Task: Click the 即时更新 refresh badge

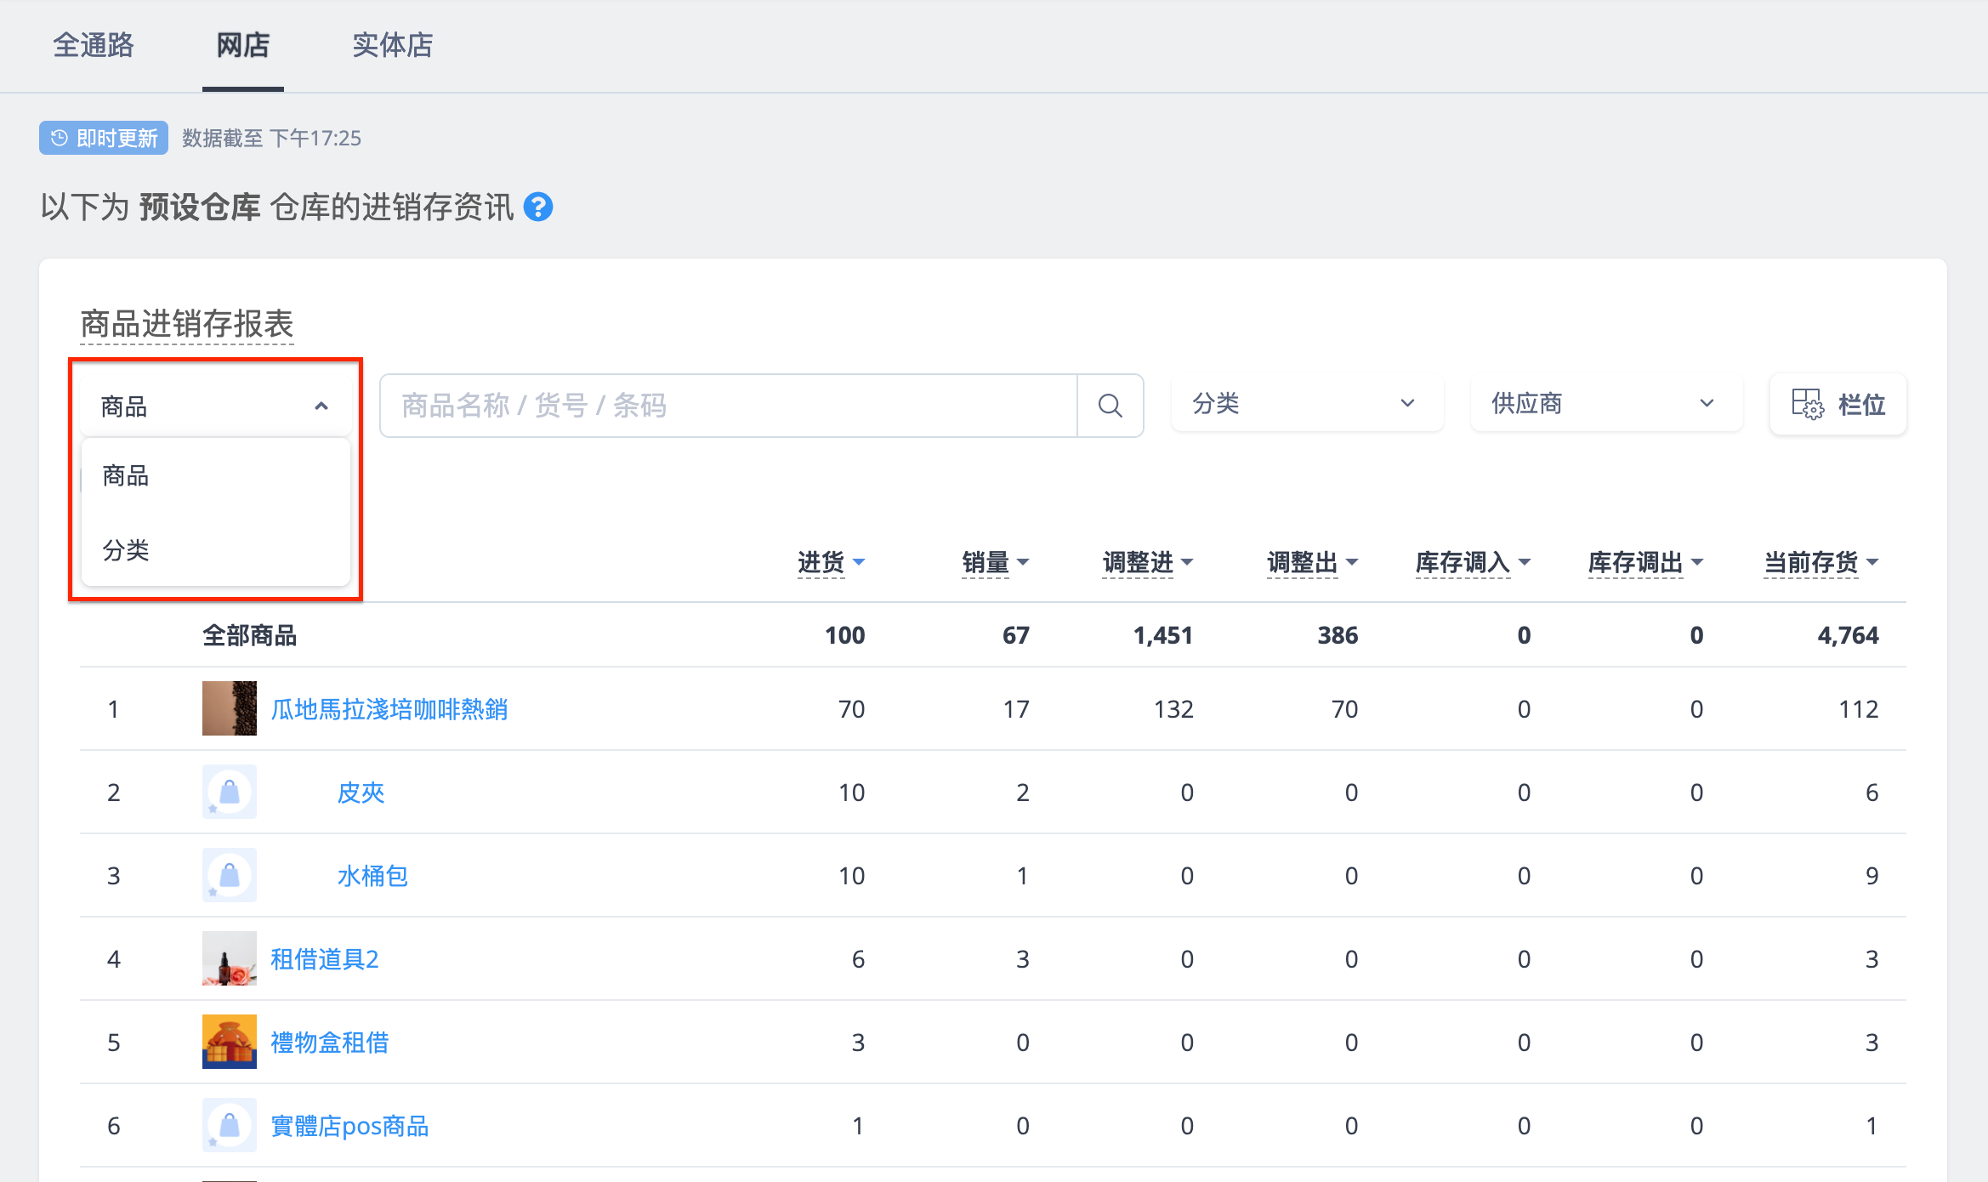Action: [104, 138]
